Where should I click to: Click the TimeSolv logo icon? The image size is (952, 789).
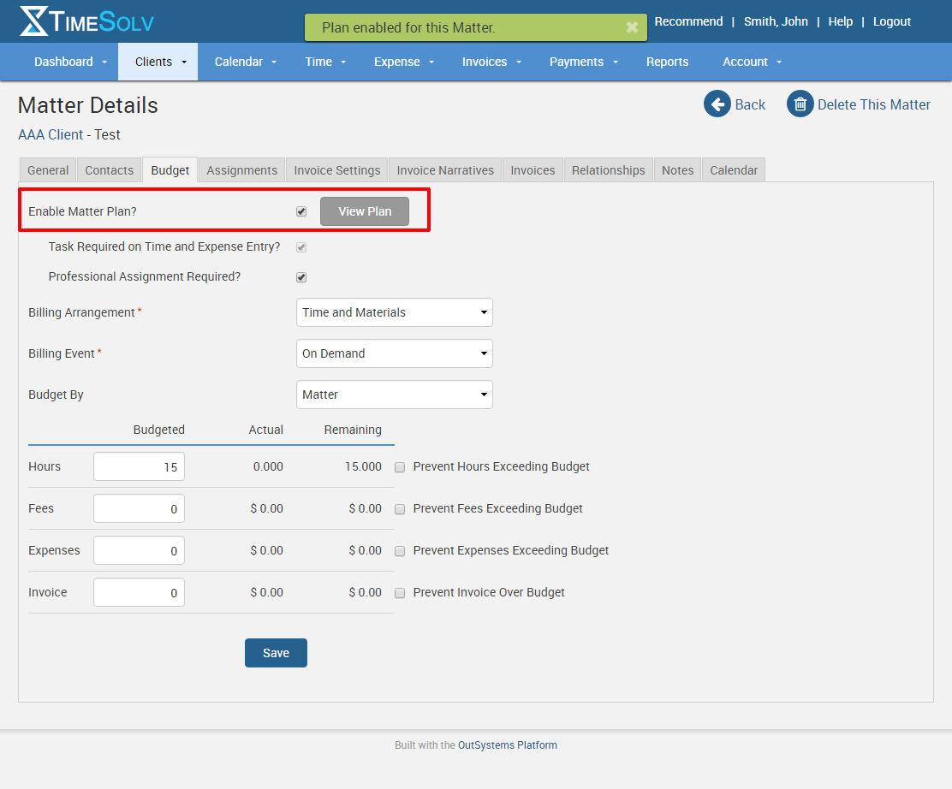(x=34, y=21)
